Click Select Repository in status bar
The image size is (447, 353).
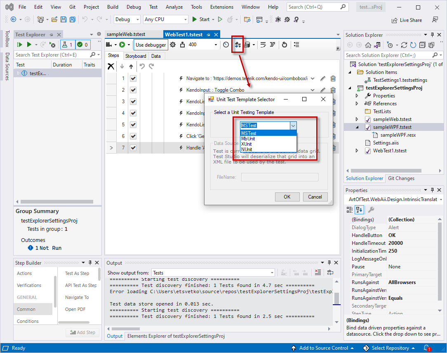click(388, 348)
